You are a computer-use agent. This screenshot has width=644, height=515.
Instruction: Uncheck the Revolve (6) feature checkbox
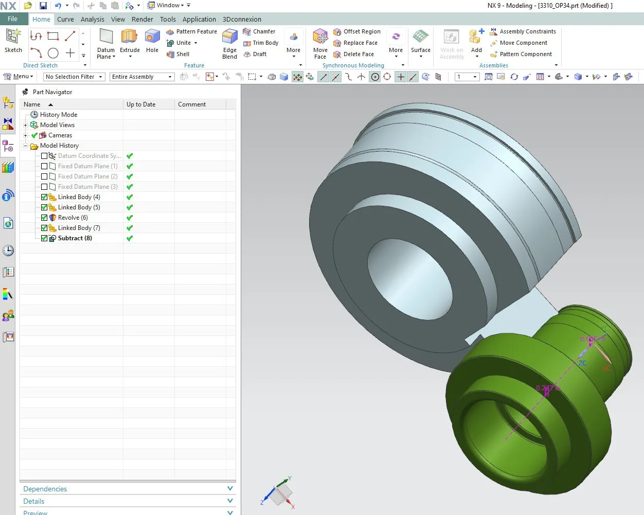pyautogui.click(x=44, y=218)
